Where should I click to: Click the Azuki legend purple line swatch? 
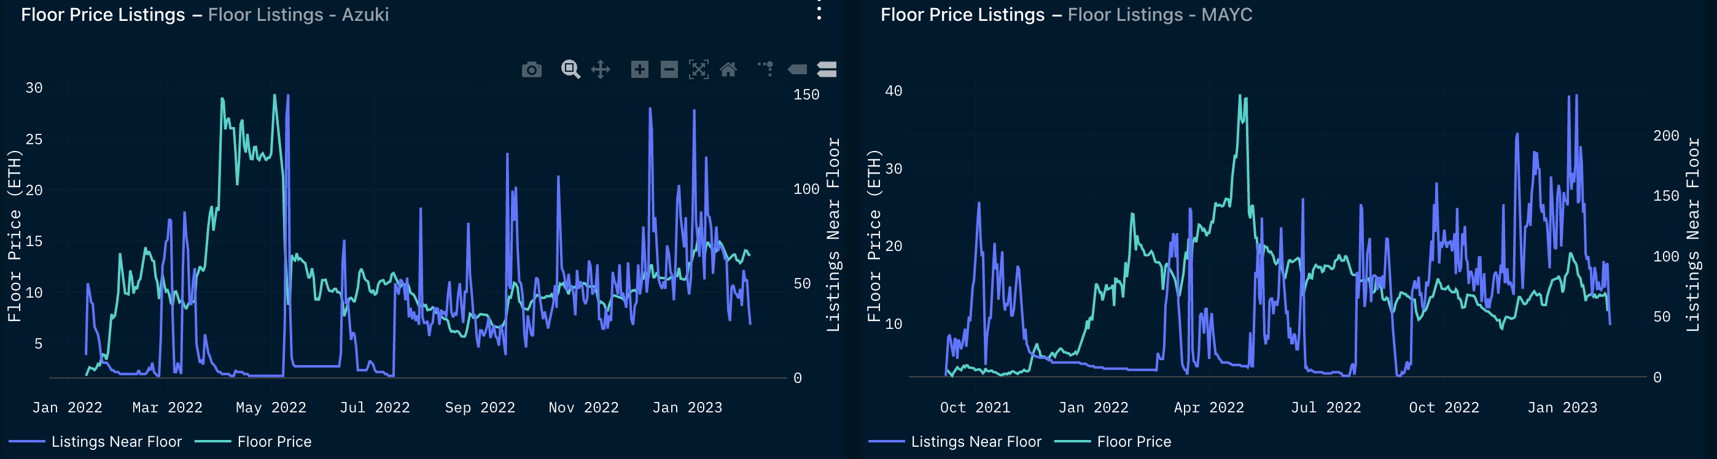click(x=26, y=442)
